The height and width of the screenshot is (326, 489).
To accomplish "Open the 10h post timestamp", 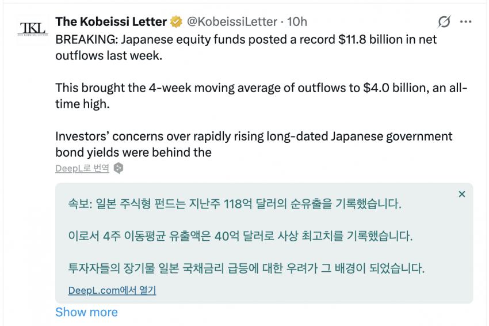I will 297,21.
